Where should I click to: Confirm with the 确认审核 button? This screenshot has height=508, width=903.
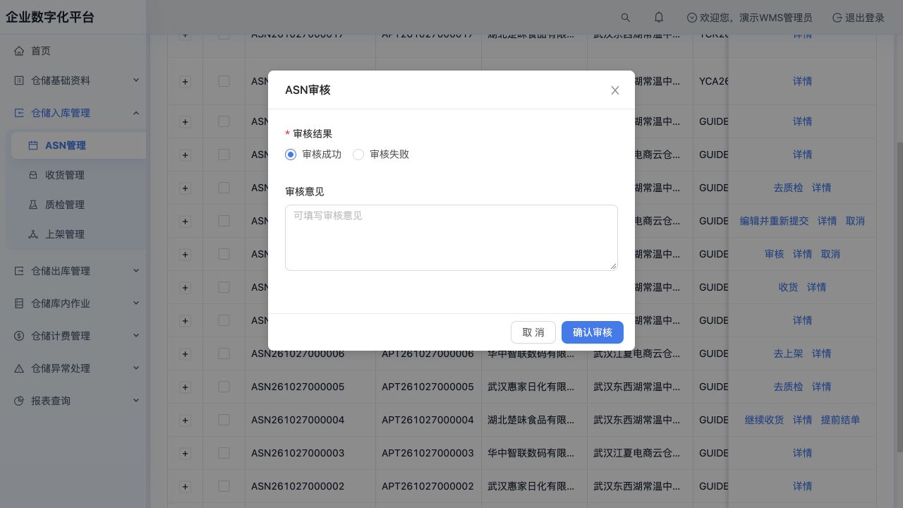(593, 332)
